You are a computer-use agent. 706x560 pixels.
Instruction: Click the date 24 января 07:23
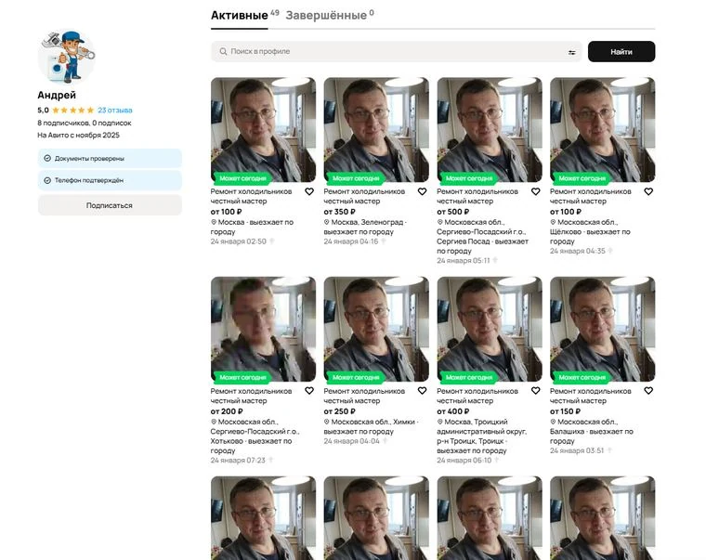tap(238, 461)
